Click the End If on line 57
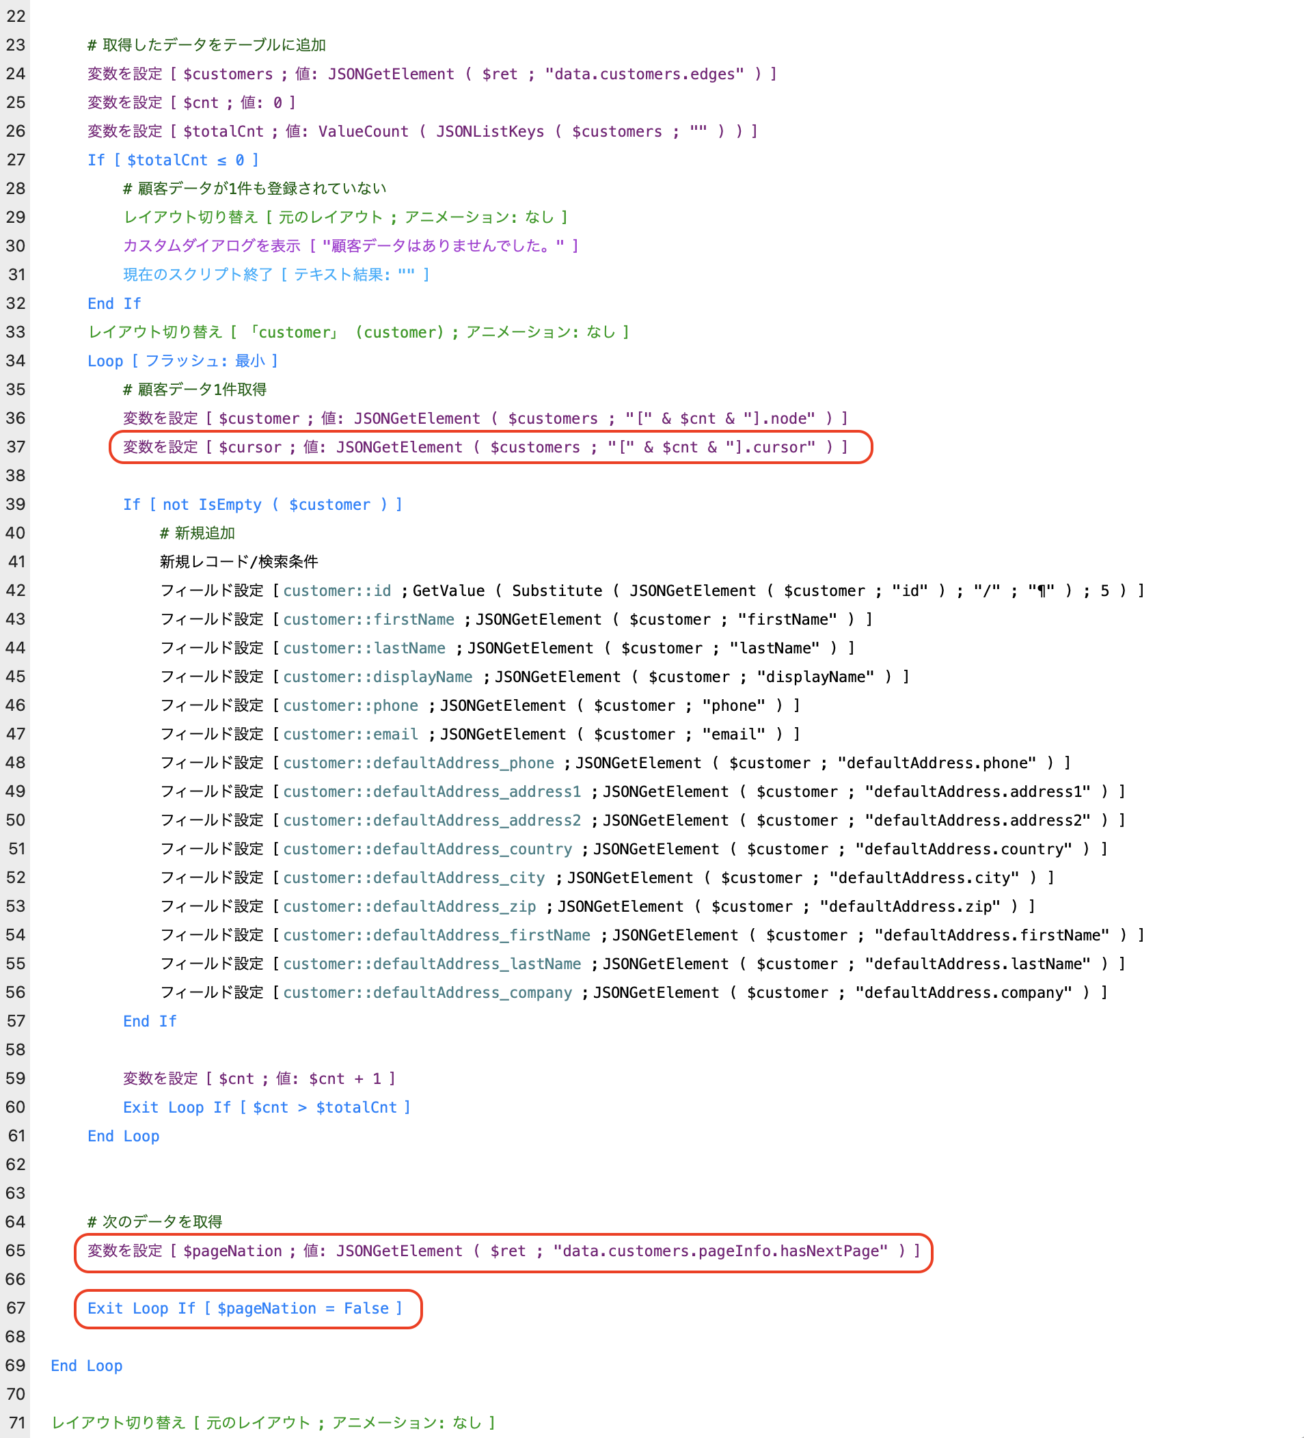This screenshot has height=1438, width=1304. (x=150, y=1022)
